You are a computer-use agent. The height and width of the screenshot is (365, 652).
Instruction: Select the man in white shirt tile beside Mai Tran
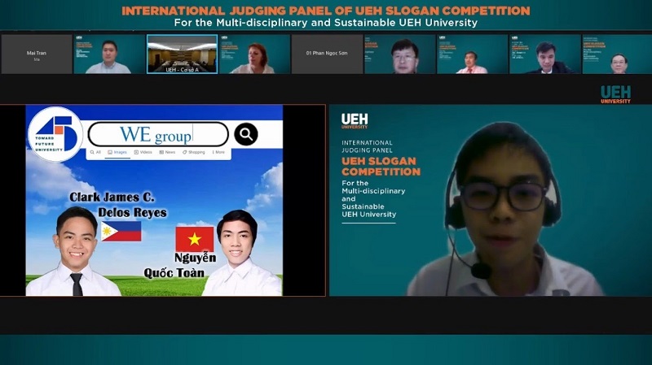[109, 54]
